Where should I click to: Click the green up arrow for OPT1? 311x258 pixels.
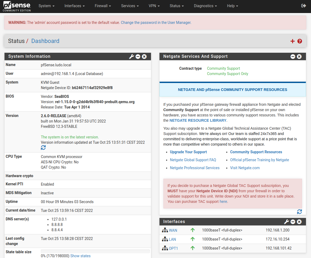193,248
